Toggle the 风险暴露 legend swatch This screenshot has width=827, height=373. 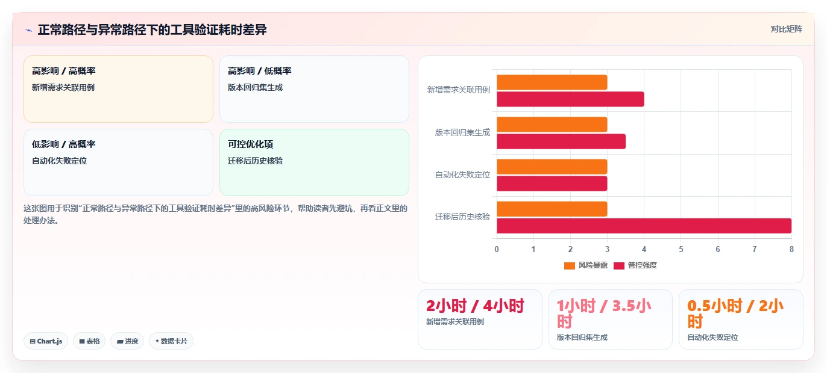[569, 265]
